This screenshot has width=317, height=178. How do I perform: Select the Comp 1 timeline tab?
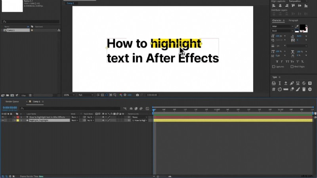[x=36, y=101]
